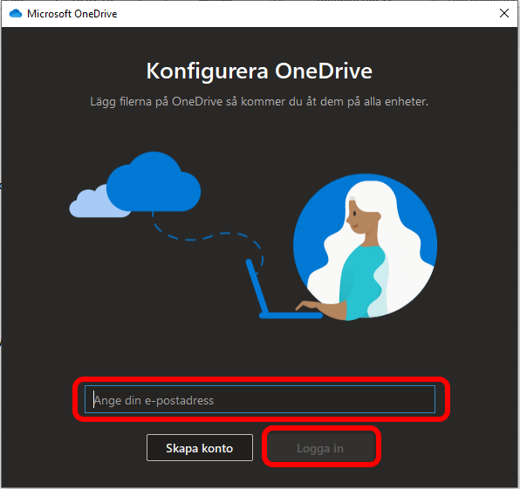This screenshot has height=489, width=520.
Task: Click the woman's circular avatar illustration
Action: click(365, 247)
